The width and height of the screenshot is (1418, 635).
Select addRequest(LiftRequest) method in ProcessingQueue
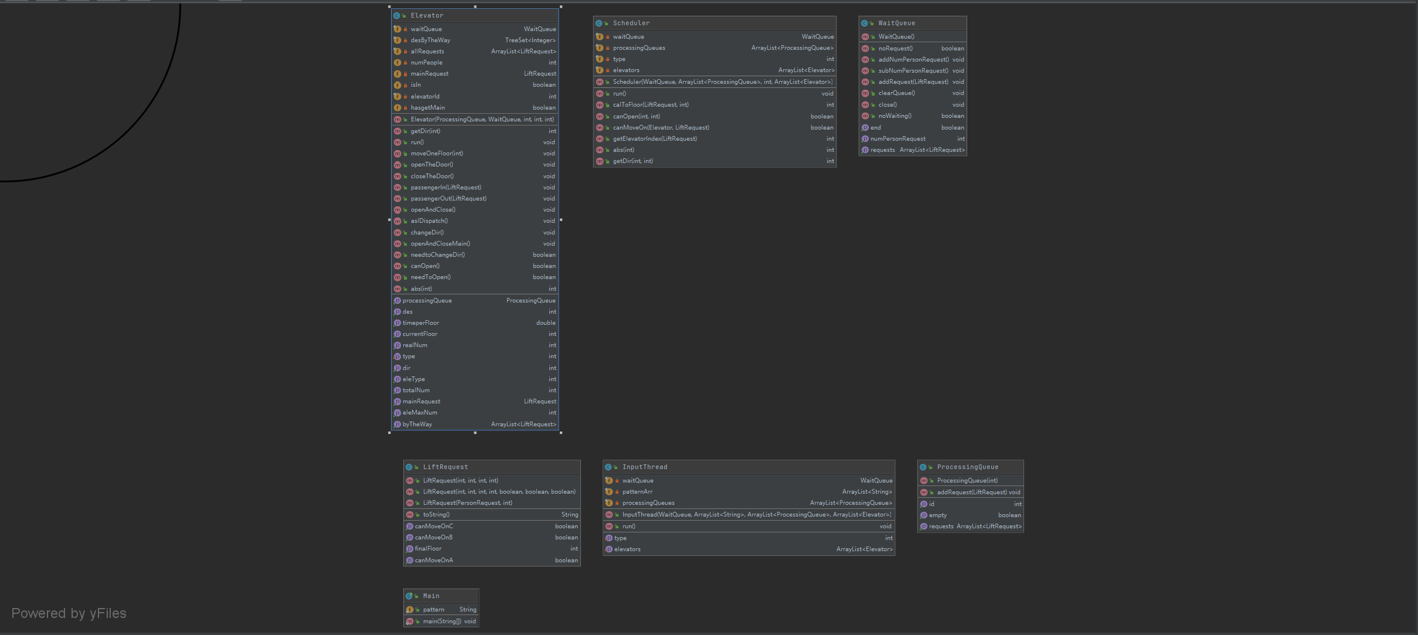point(971,493)
